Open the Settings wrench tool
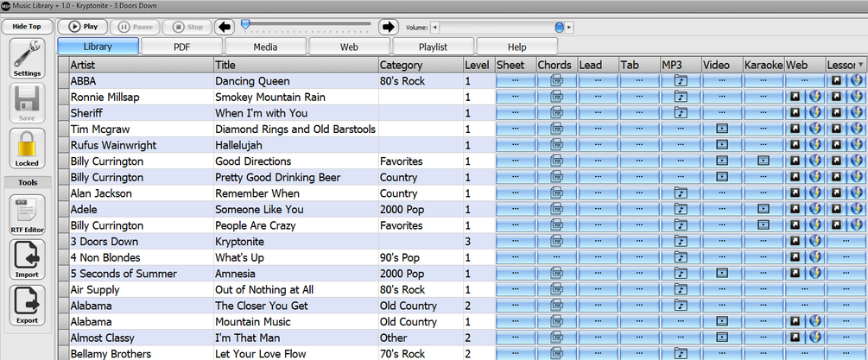The width and height of the screenshot is (868, 360). pos(27,58)
